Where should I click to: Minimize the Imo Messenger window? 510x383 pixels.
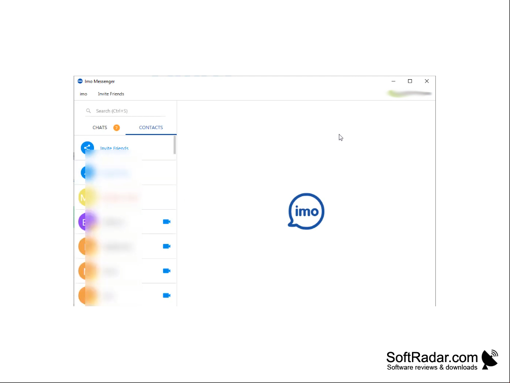[393, 81]
